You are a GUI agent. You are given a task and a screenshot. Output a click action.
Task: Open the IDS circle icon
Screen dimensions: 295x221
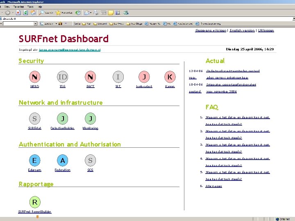(x=62, y=77)
